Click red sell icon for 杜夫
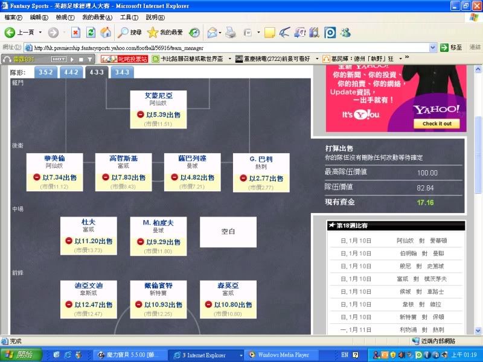Image resolution: width=483 pixels, height=362 pixels. click(69, 241)
